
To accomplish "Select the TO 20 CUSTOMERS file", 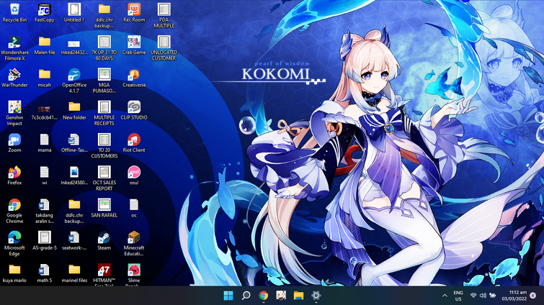I will click(x=104, y=146).
